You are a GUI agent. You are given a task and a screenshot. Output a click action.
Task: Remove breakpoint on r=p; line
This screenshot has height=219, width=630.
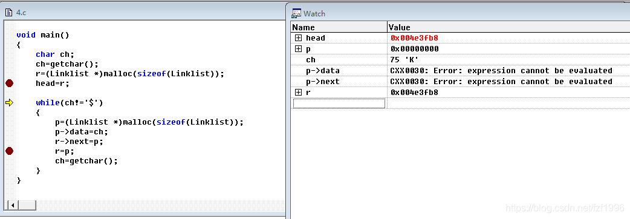pyautogui.click(x=9, y=151)
